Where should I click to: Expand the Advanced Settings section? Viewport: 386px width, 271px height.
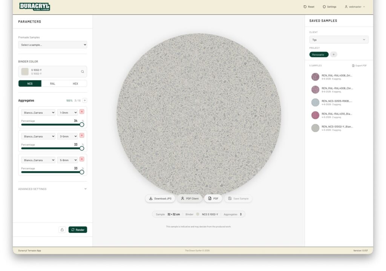[52, 189]
